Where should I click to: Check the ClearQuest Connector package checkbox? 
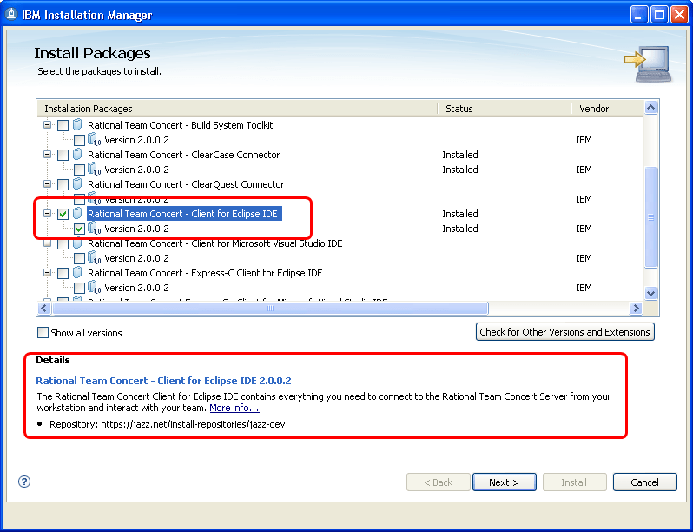click(63, 184)
